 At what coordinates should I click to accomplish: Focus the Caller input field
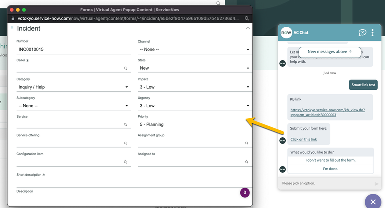click(70, 68)
